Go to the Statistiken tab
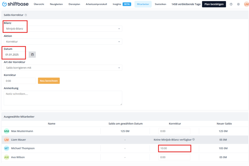Image resolution: width=249 pixels, height=166 pixels. (x=161, y=4)
